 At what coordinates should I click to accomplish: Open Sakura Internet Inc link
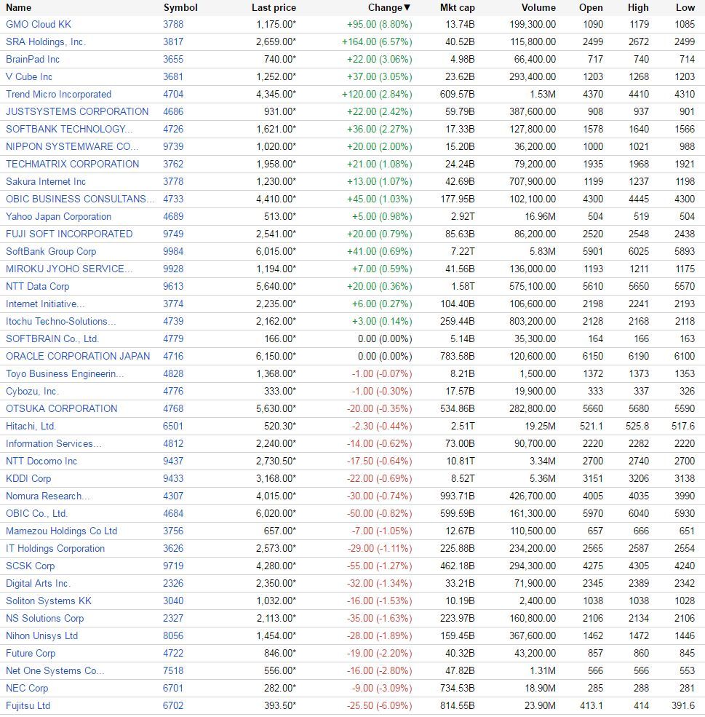click(46, 181)
